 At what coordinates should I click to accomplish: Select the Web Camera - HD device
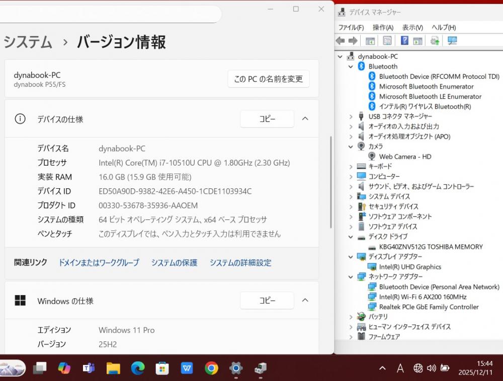[405, 157]
